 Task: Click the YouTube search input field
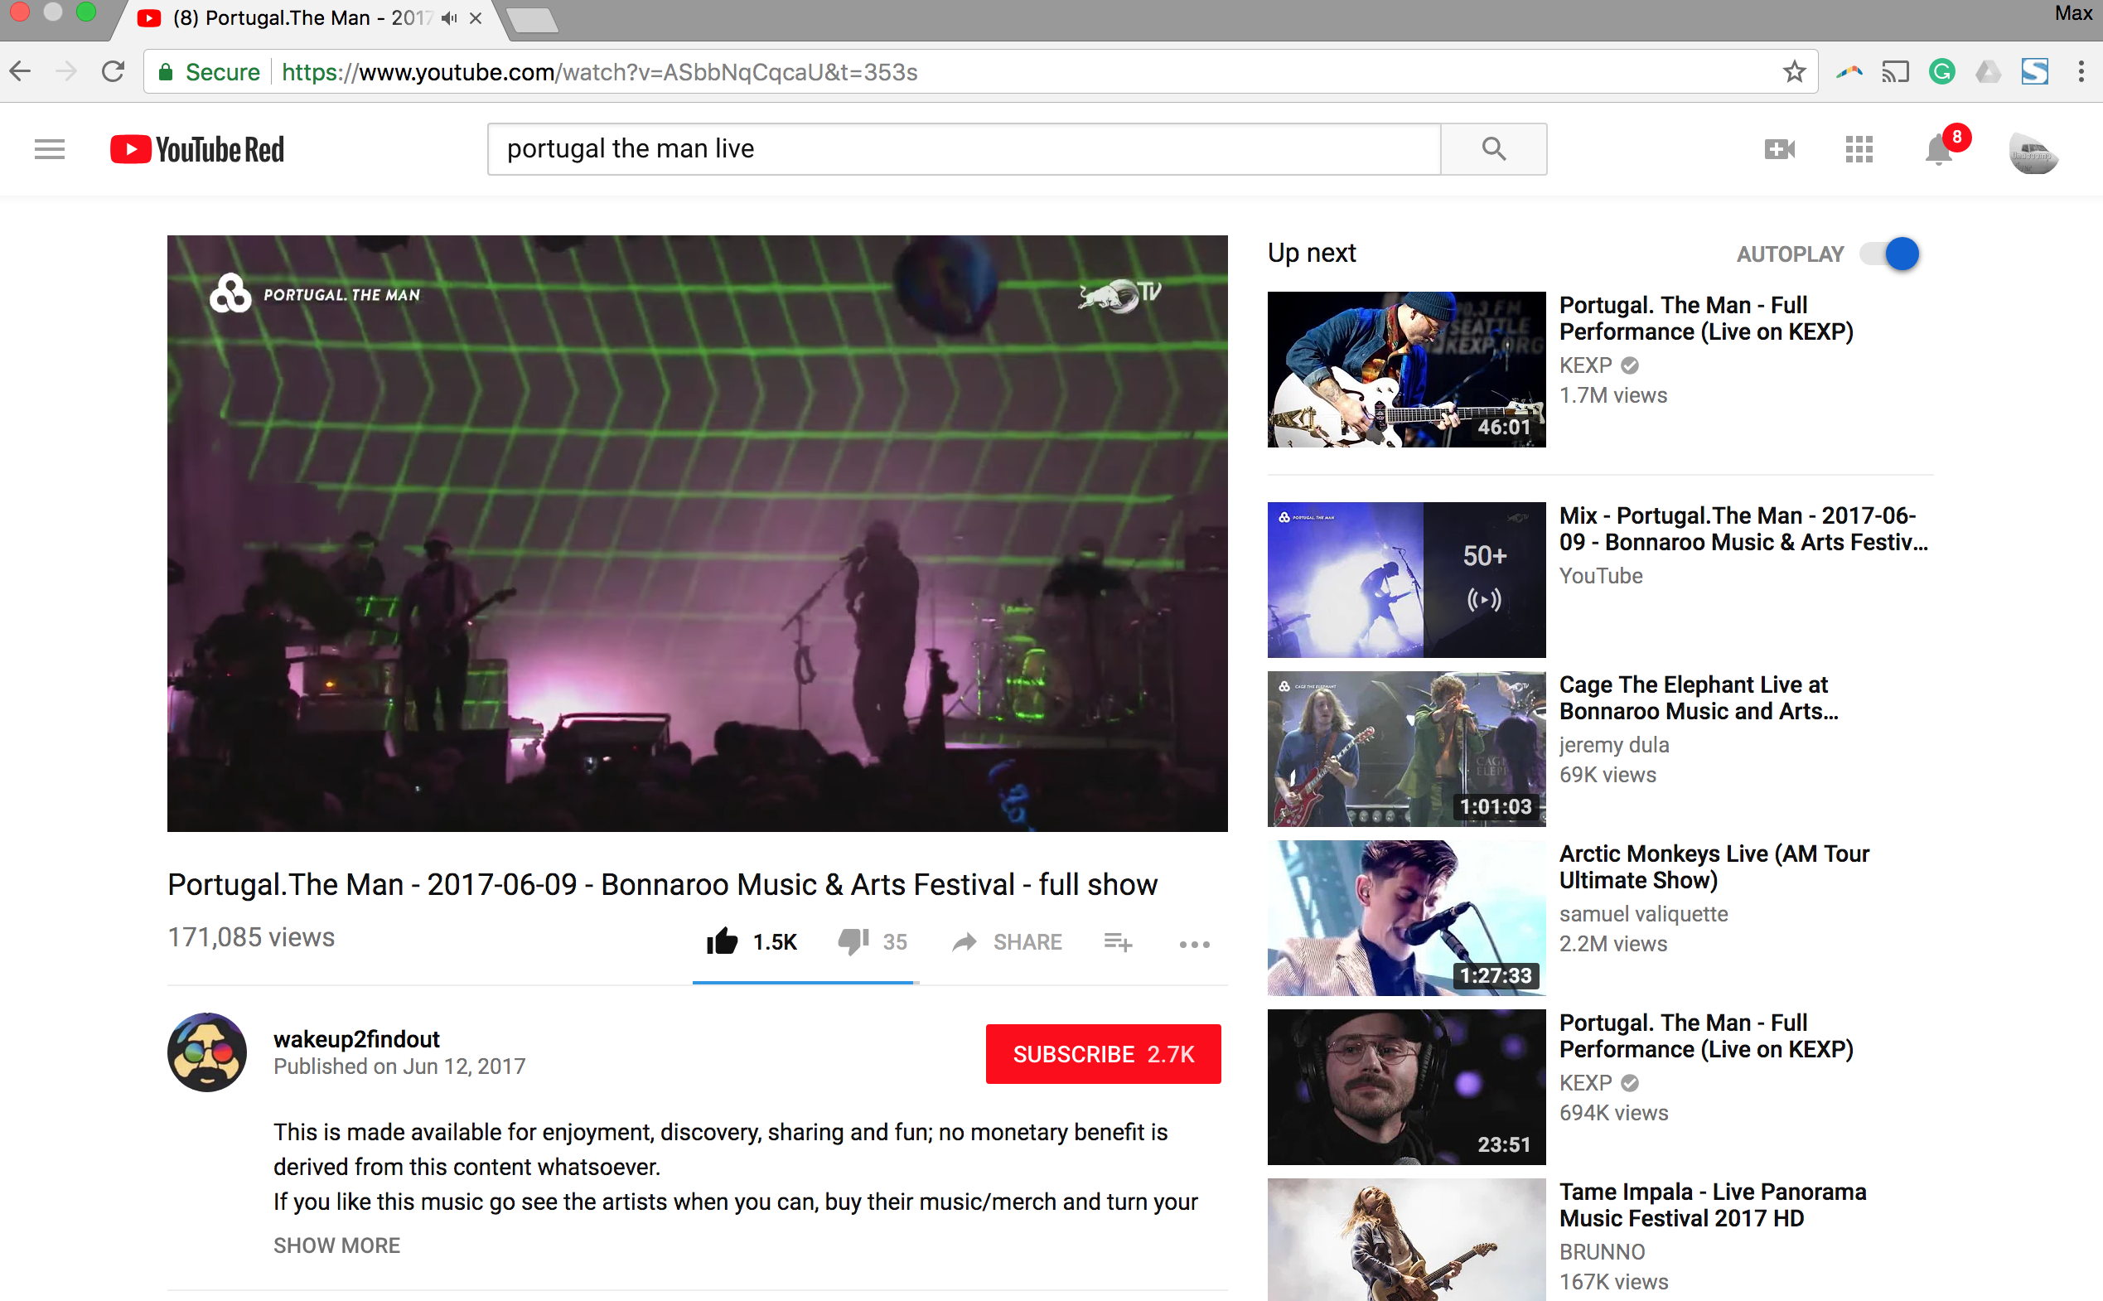(x=964, y=149)
